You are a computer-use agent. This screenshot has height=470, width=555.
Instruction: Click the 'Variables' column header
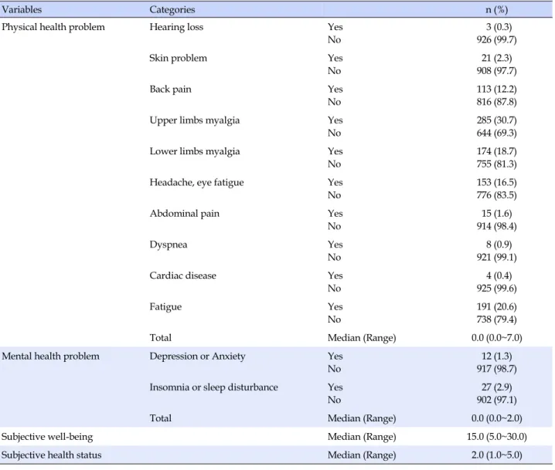point(22,9)
